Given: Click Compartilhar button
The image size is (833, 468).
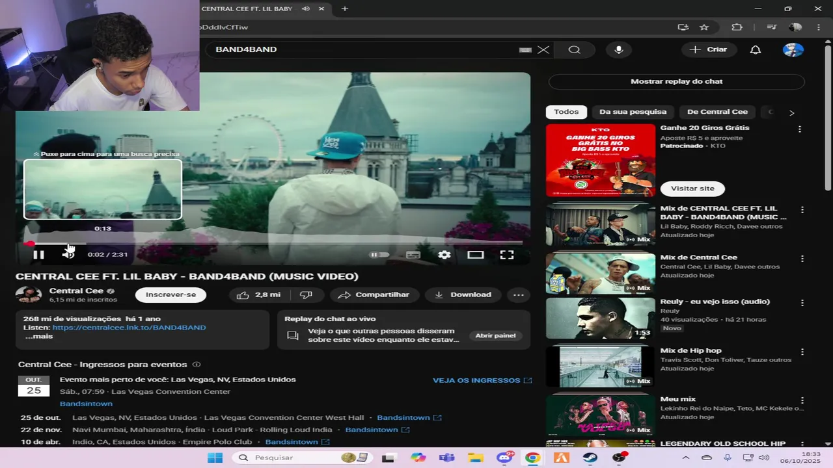Looking at the screenshot, I should (374, 294).
